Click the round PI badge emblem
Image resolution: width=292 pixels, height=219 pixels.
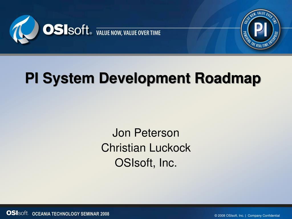coord(260,29)
